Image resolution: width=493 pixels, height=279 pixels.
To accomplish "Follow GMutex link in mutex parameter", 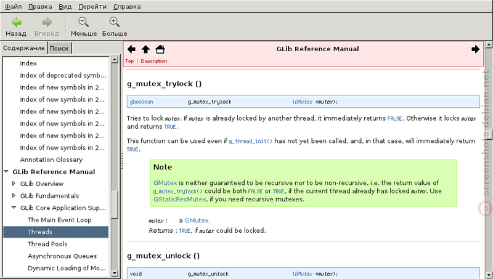I will click(x=197, y=220).
